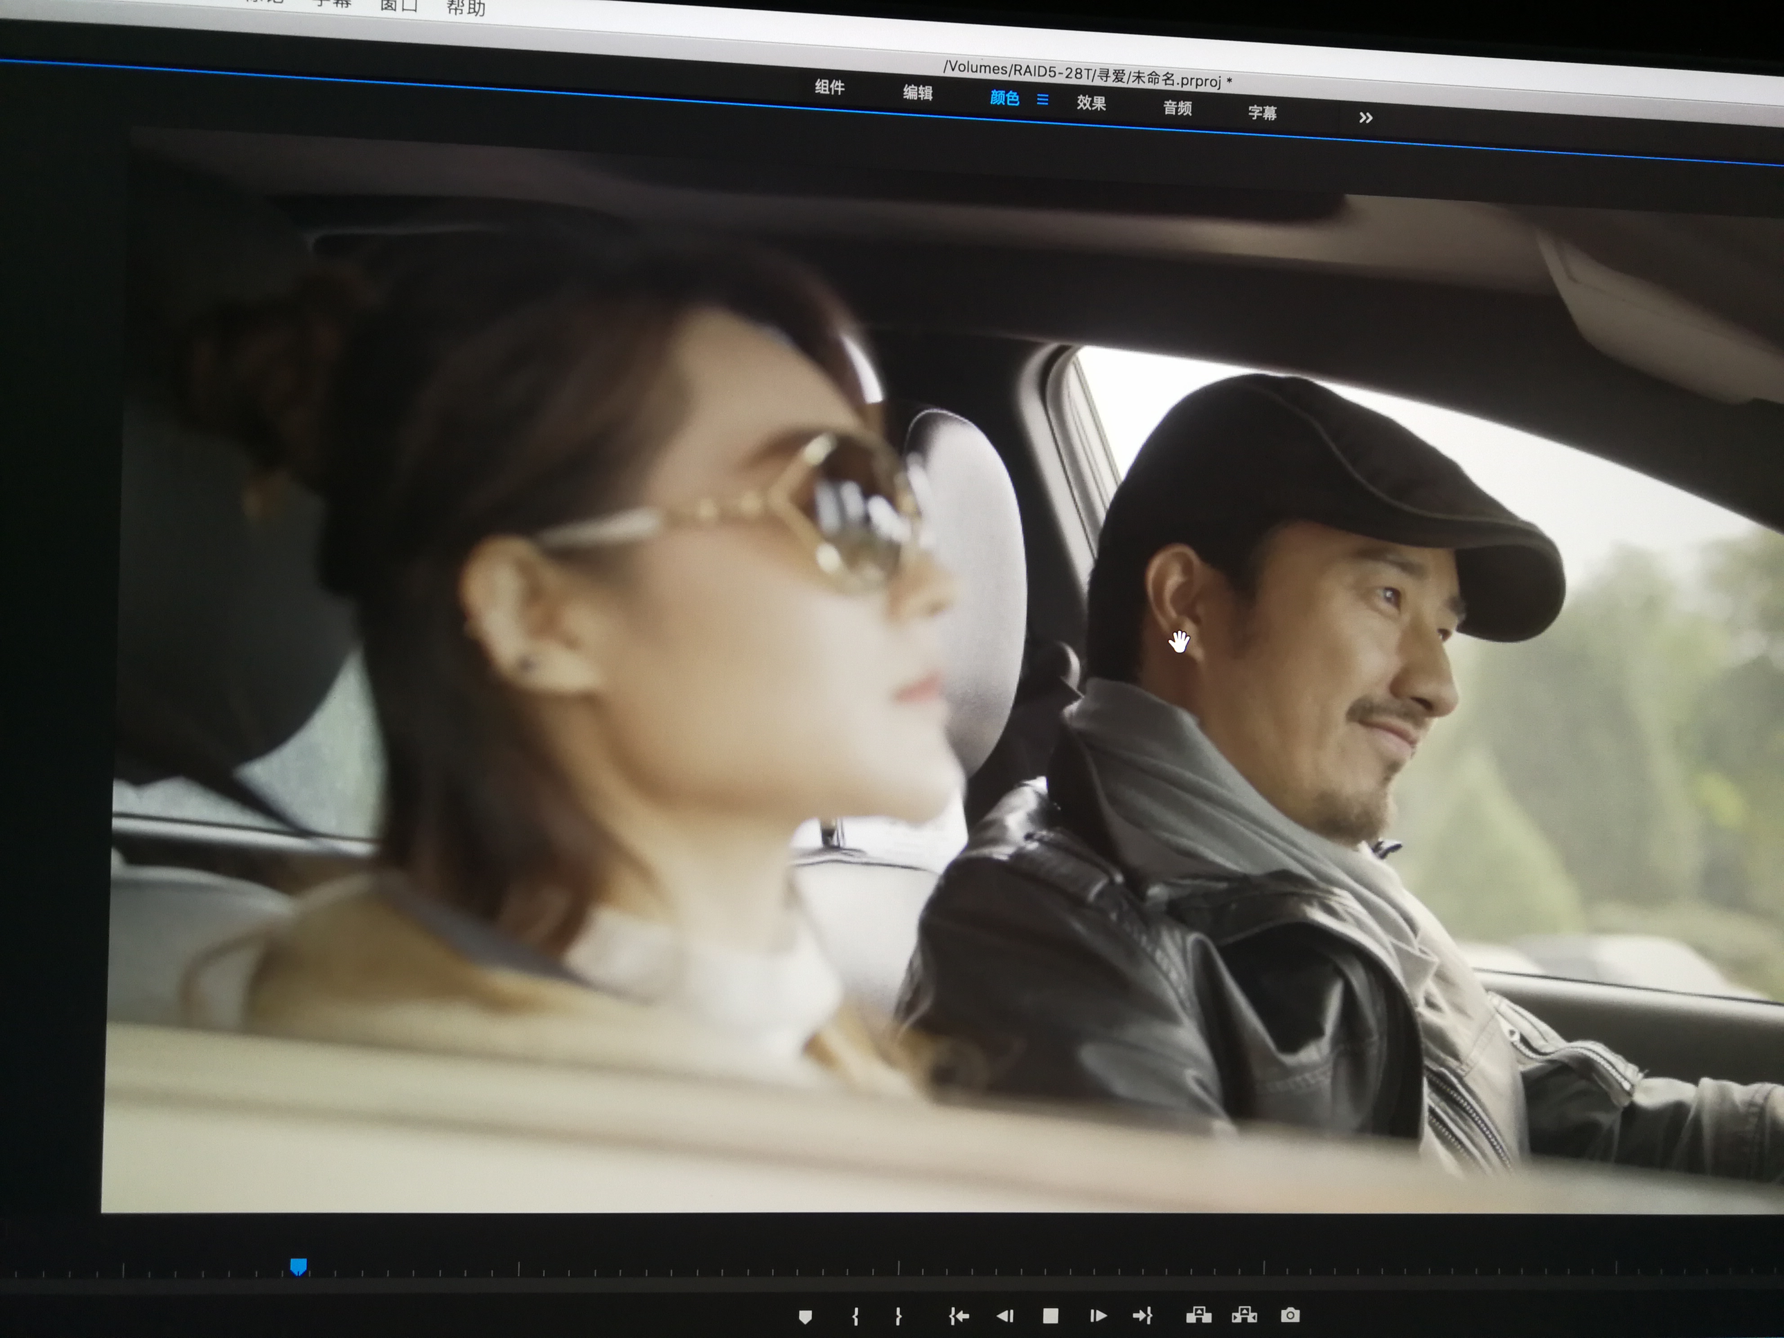This screenshot has width=1784, height=1338.
Task: Switch to the 字幕 workspace tab
Action: pyautogui.click(x=1263, y=113)
